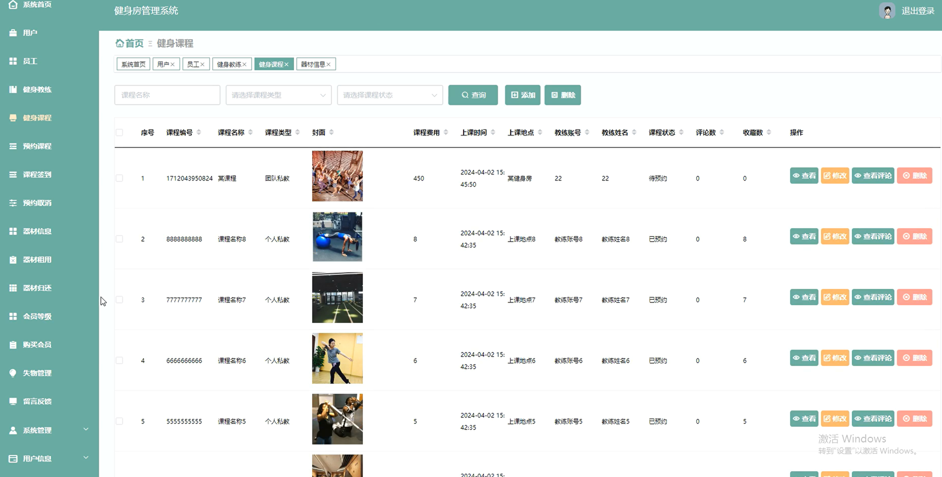The width and height of the screenshot is (942, 477).
Task: Go to 购买会员 sidebar item
Action: point(37,345)
